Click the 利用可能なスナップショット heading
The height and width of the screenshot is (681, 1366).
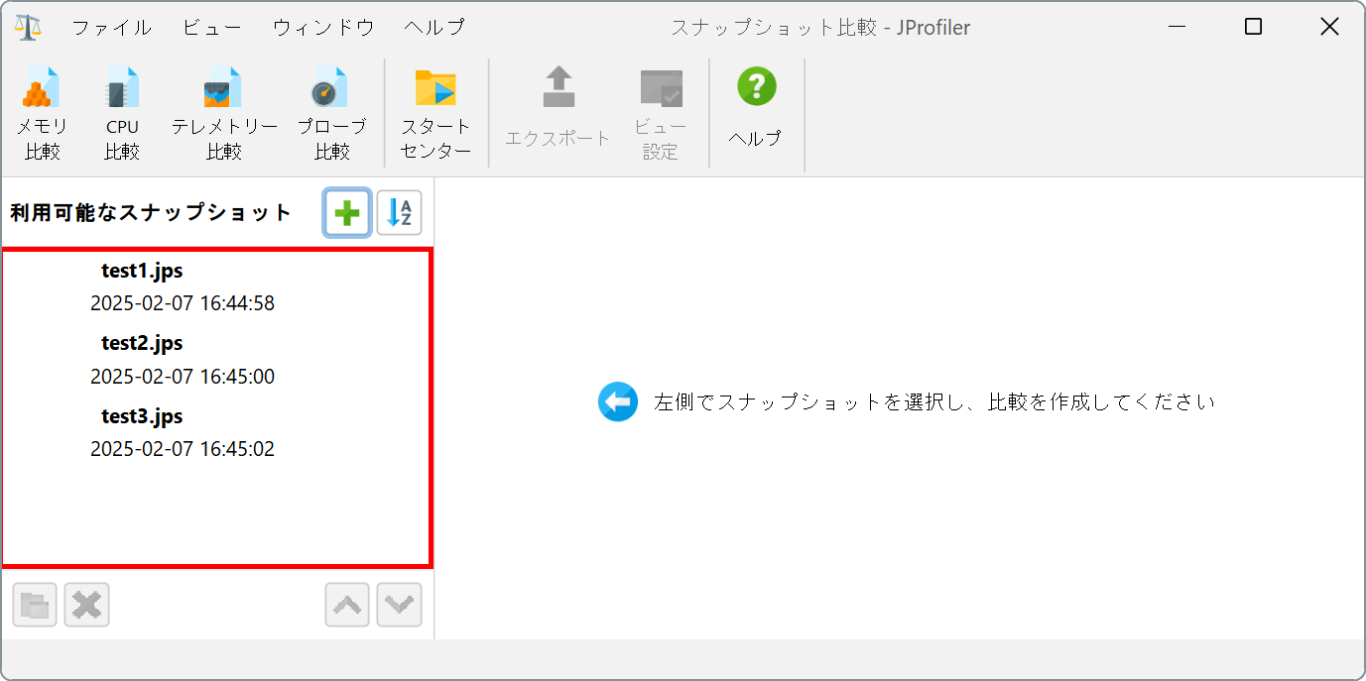[x=151, y=212]
